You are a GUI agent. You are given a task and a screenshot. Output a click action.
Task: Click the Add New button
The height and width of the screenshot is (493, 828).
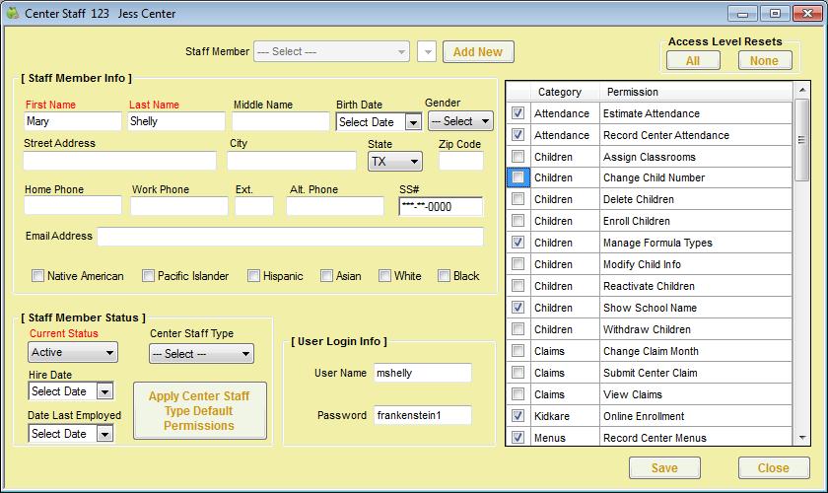[478, 52]
